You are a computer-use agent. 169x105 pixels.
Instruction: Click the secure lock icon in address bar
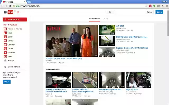14,6
